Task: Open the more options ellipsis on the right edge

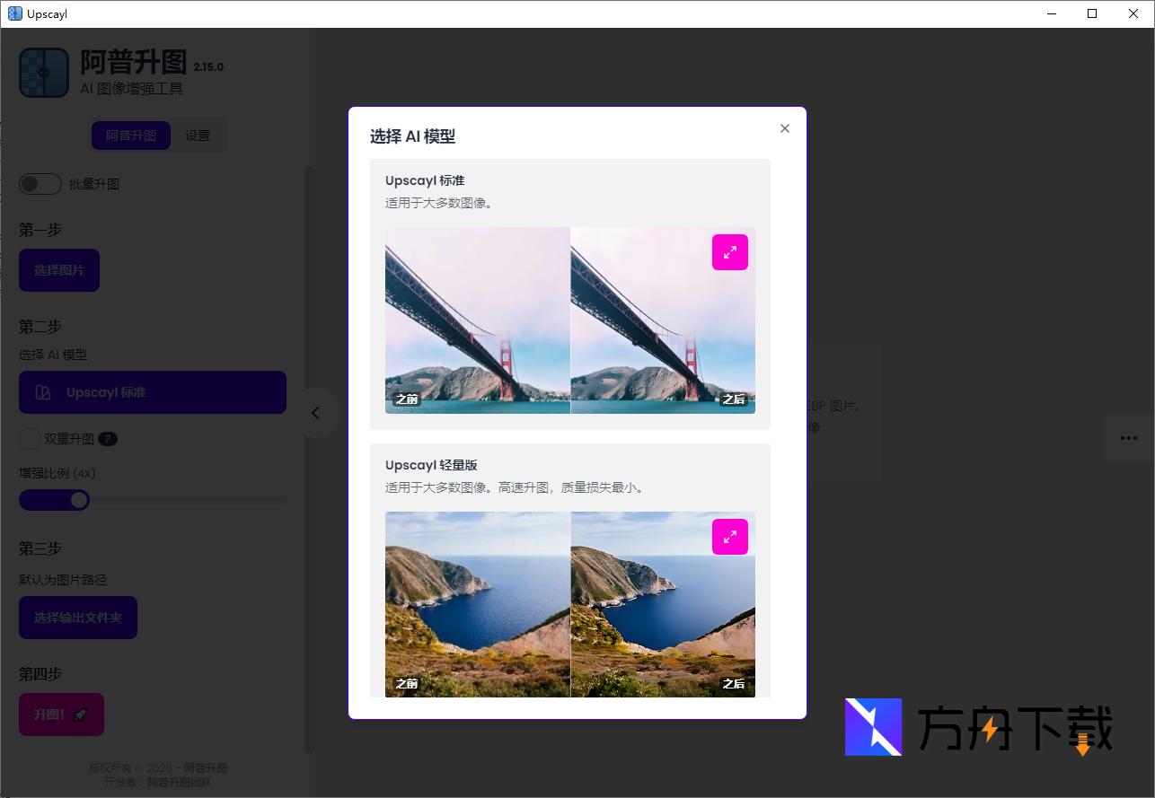Action: [x=1128, y=438]
